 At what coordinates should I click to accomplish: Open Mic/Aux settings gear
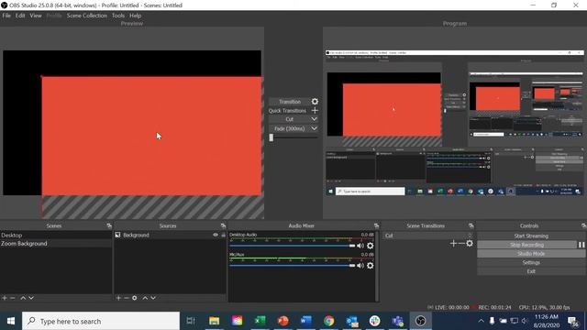[371, 265]
